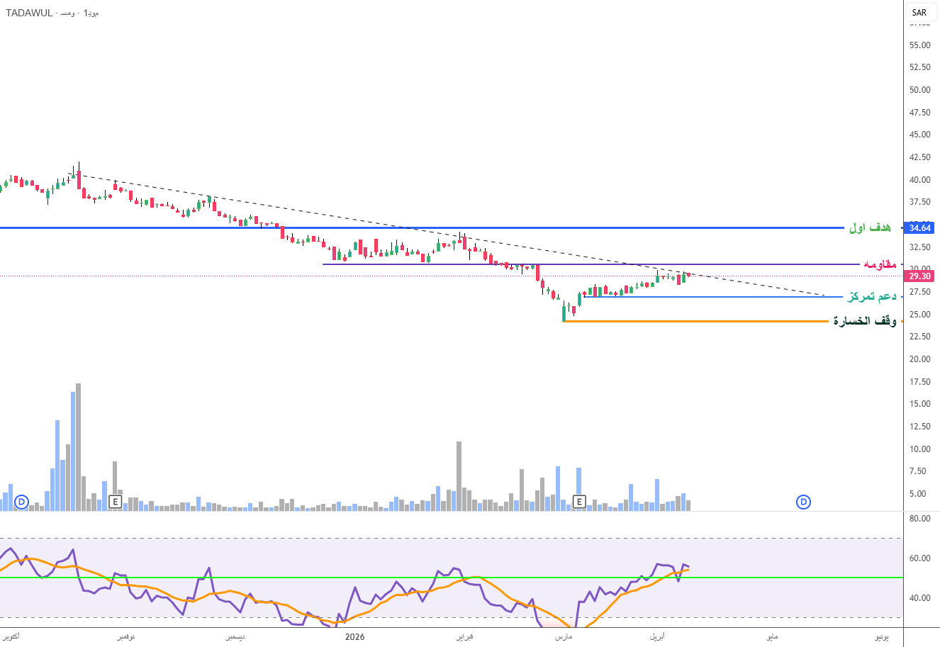
Task: Select the pink مقاومه text label
Action: pos(880,264)
